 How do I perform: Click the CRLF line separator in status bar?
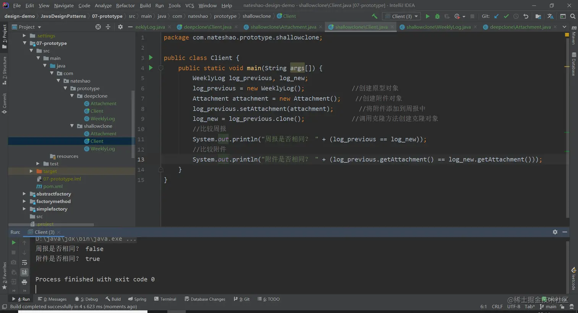[x=497, y=306]
